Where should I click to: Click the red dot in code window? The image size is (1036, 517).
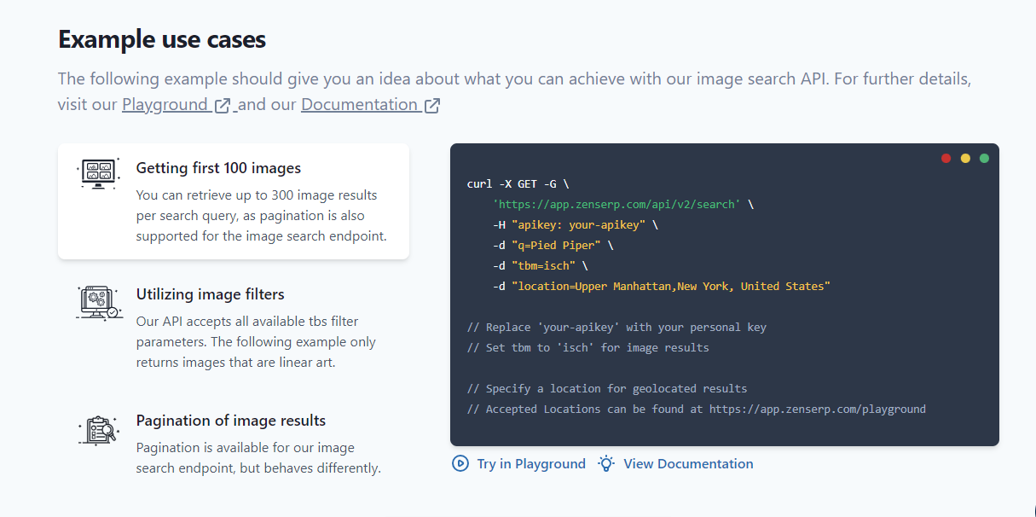pos(946,158)
